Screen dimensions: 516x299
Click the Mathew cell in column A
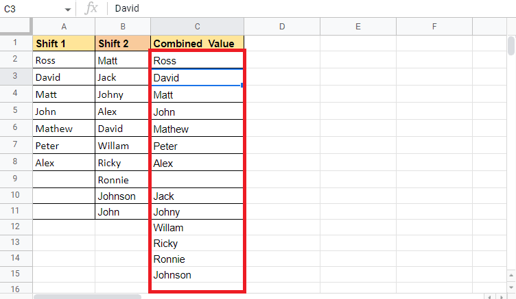click(64, 129)
